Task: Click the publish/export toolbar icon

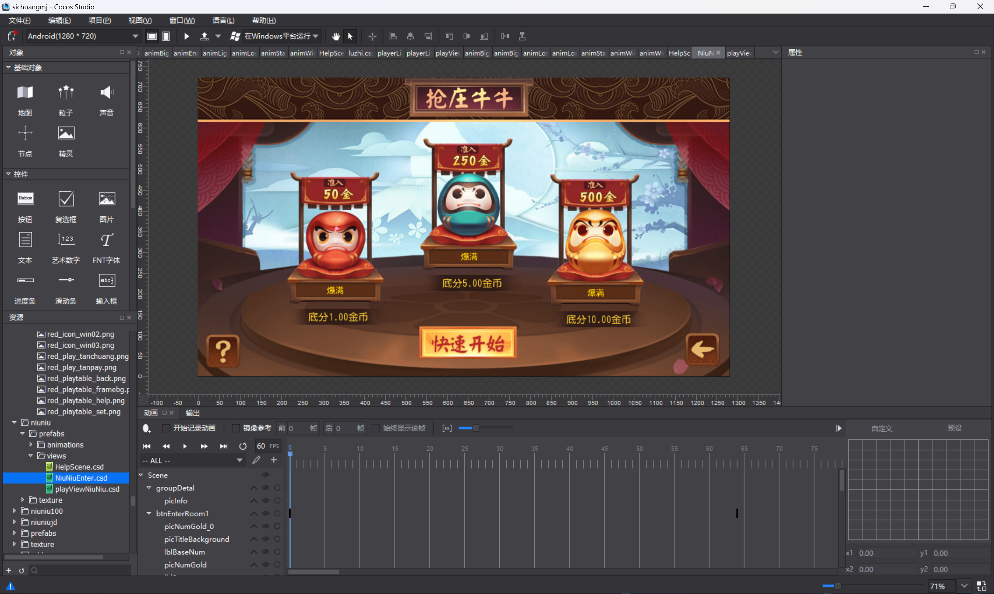Action: [204, 36]
